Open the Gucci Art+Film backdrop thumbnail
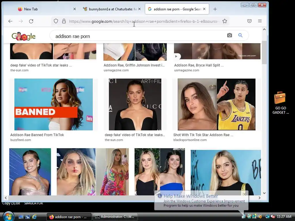Viewport: 295px width, 221px height. coord(135,104)
